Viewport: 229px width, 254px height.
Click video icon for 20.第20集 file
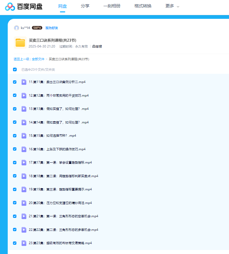pyautogui.click(x=24, y=203)
